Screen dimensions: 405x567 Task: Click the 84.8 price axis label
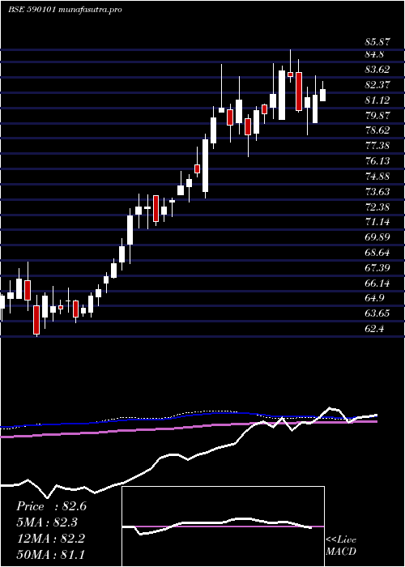[375, 54]
